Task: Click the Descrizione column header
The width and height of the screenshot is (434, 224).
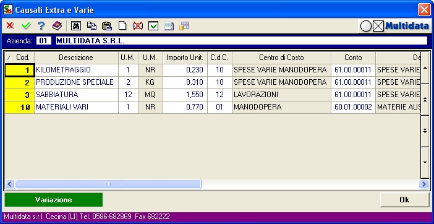Action: [76, 58]
